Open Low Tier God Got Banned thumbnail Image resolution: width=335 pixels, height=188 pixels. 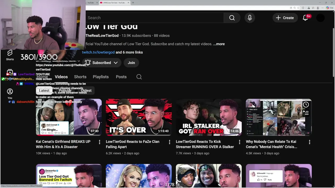click(69, 175)
